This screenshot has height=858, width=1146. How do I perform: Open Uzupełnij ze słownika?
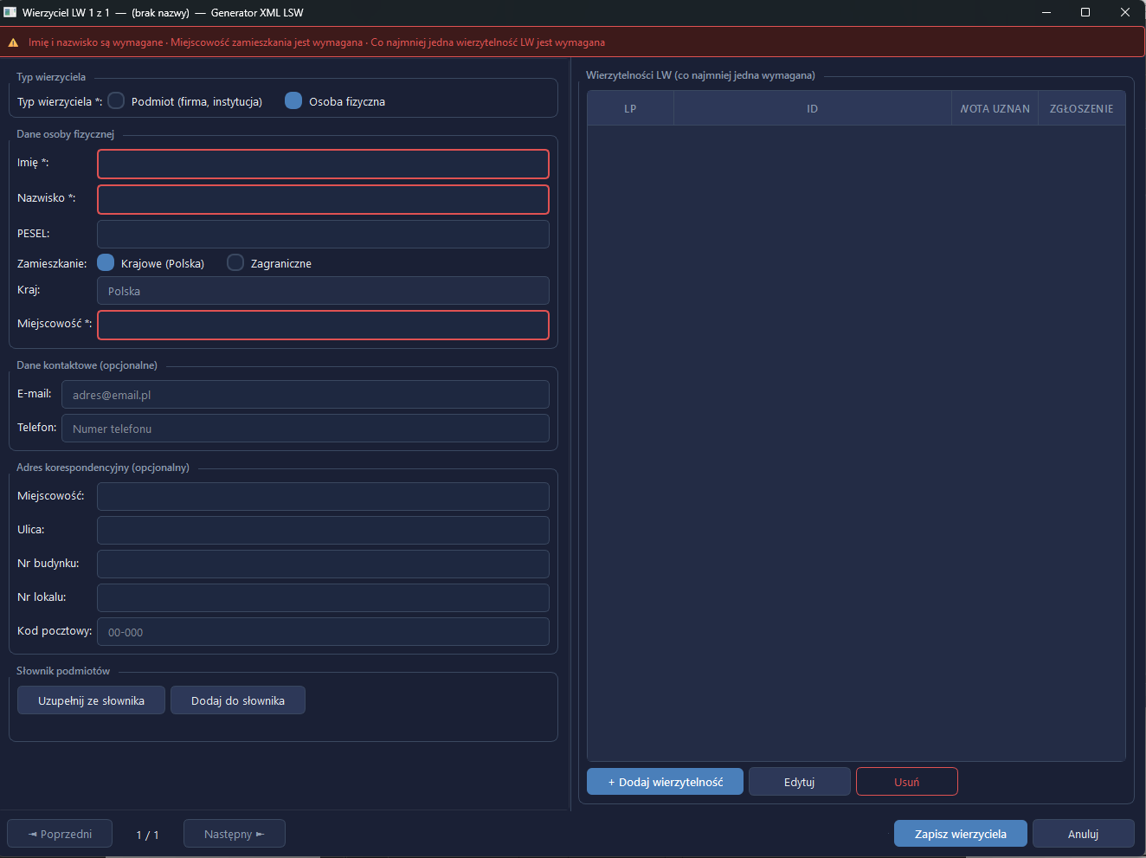[x=91, y=700]
